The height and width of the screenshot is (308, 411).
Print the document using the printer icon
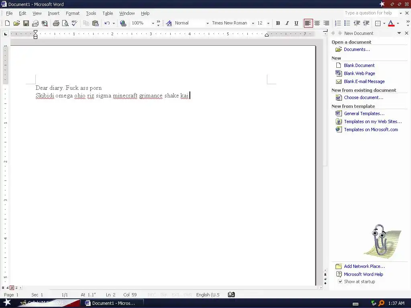56,23
